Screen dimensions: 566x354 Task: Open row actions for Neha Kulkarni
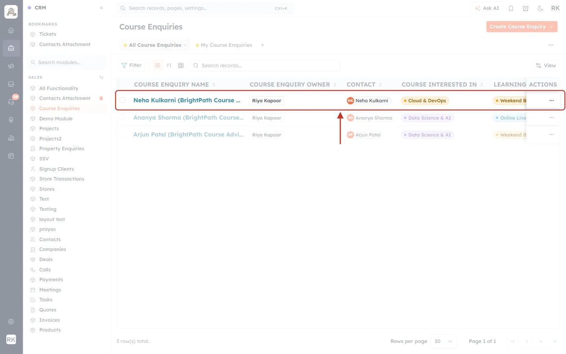(x=551, y=101)
